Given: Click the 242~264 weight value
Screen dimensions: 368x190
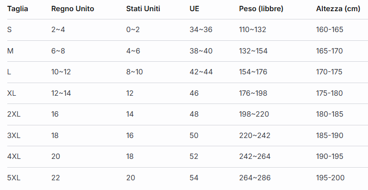Looking at the screenshot, I should 255,156.
